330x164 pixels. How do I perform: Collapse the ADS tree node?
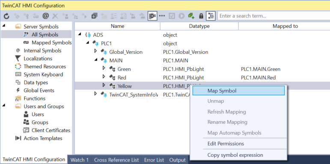click(79, 34)
